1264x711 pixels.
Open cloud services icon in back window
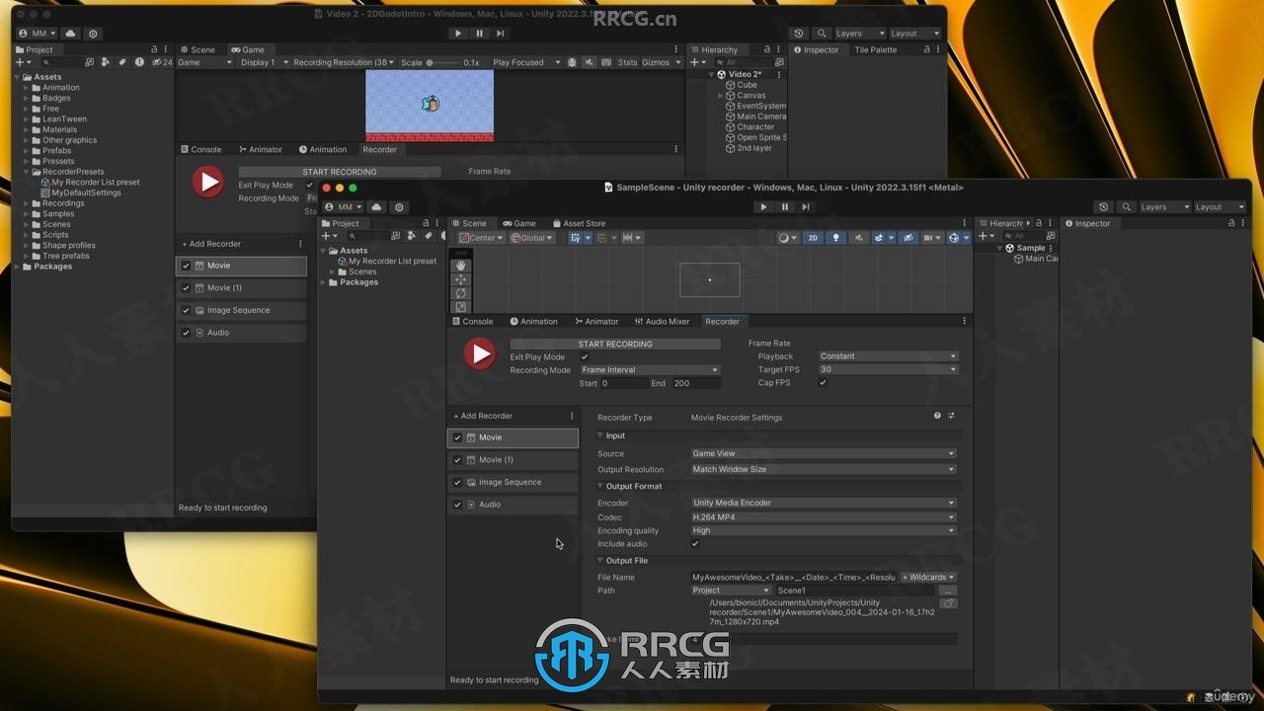point(71,34)
